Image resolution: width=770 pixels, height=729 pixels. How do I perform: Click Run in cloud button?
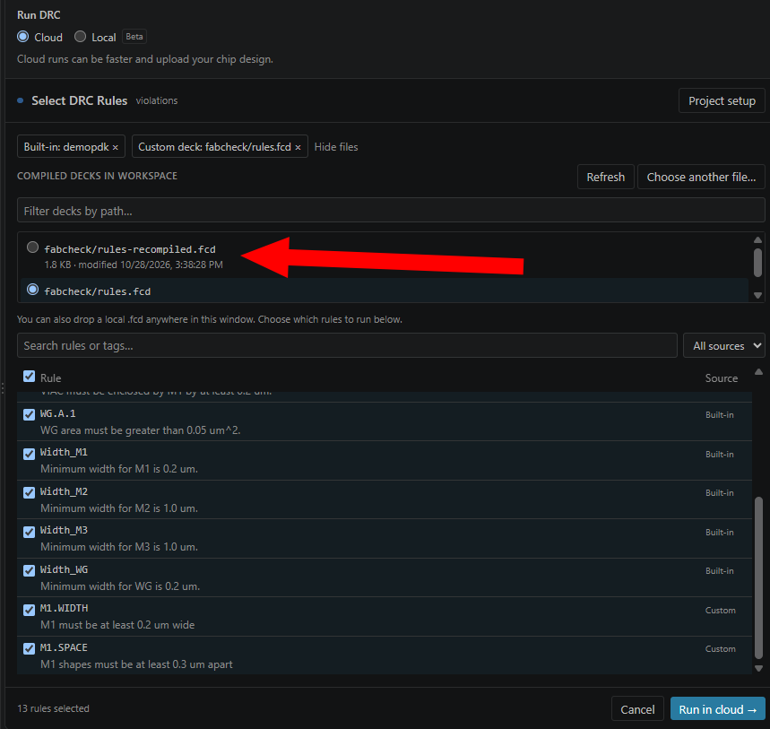click(x=717, y=709)
